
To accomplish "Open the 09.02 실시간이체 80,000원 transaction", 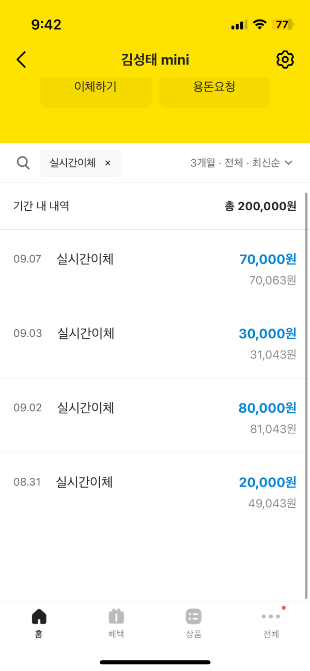I will (x=155, y=416).
